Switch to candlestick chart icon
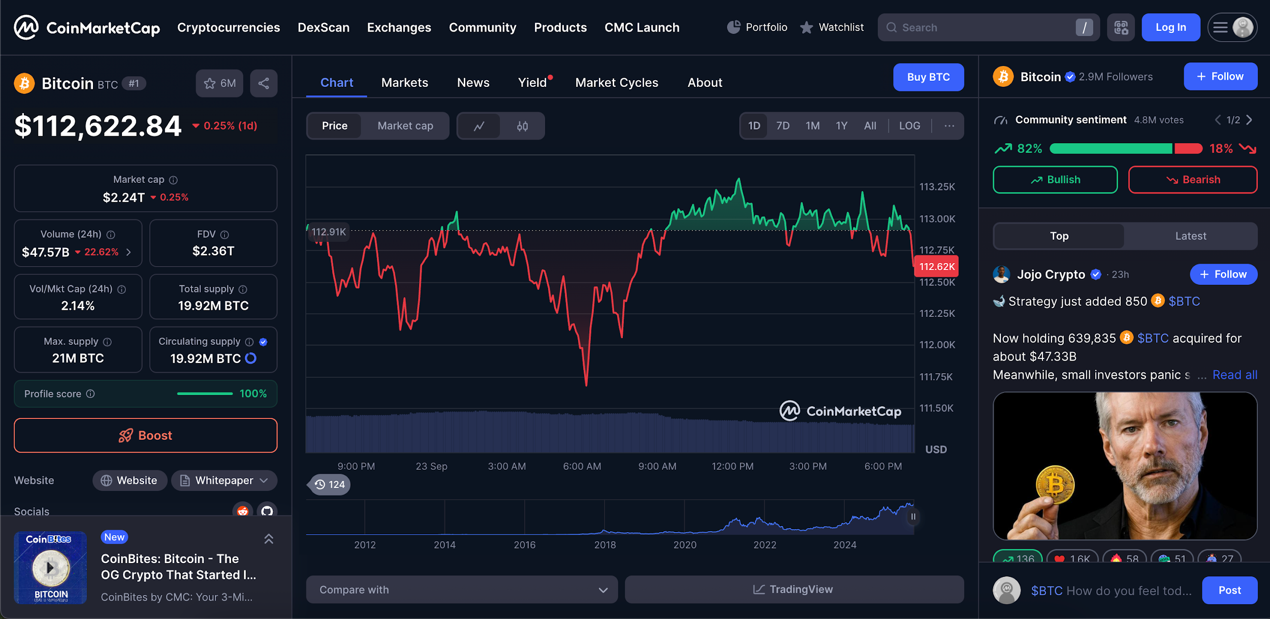The height and width of the screenshot is (619, 1270). click(x=522, y=126)
